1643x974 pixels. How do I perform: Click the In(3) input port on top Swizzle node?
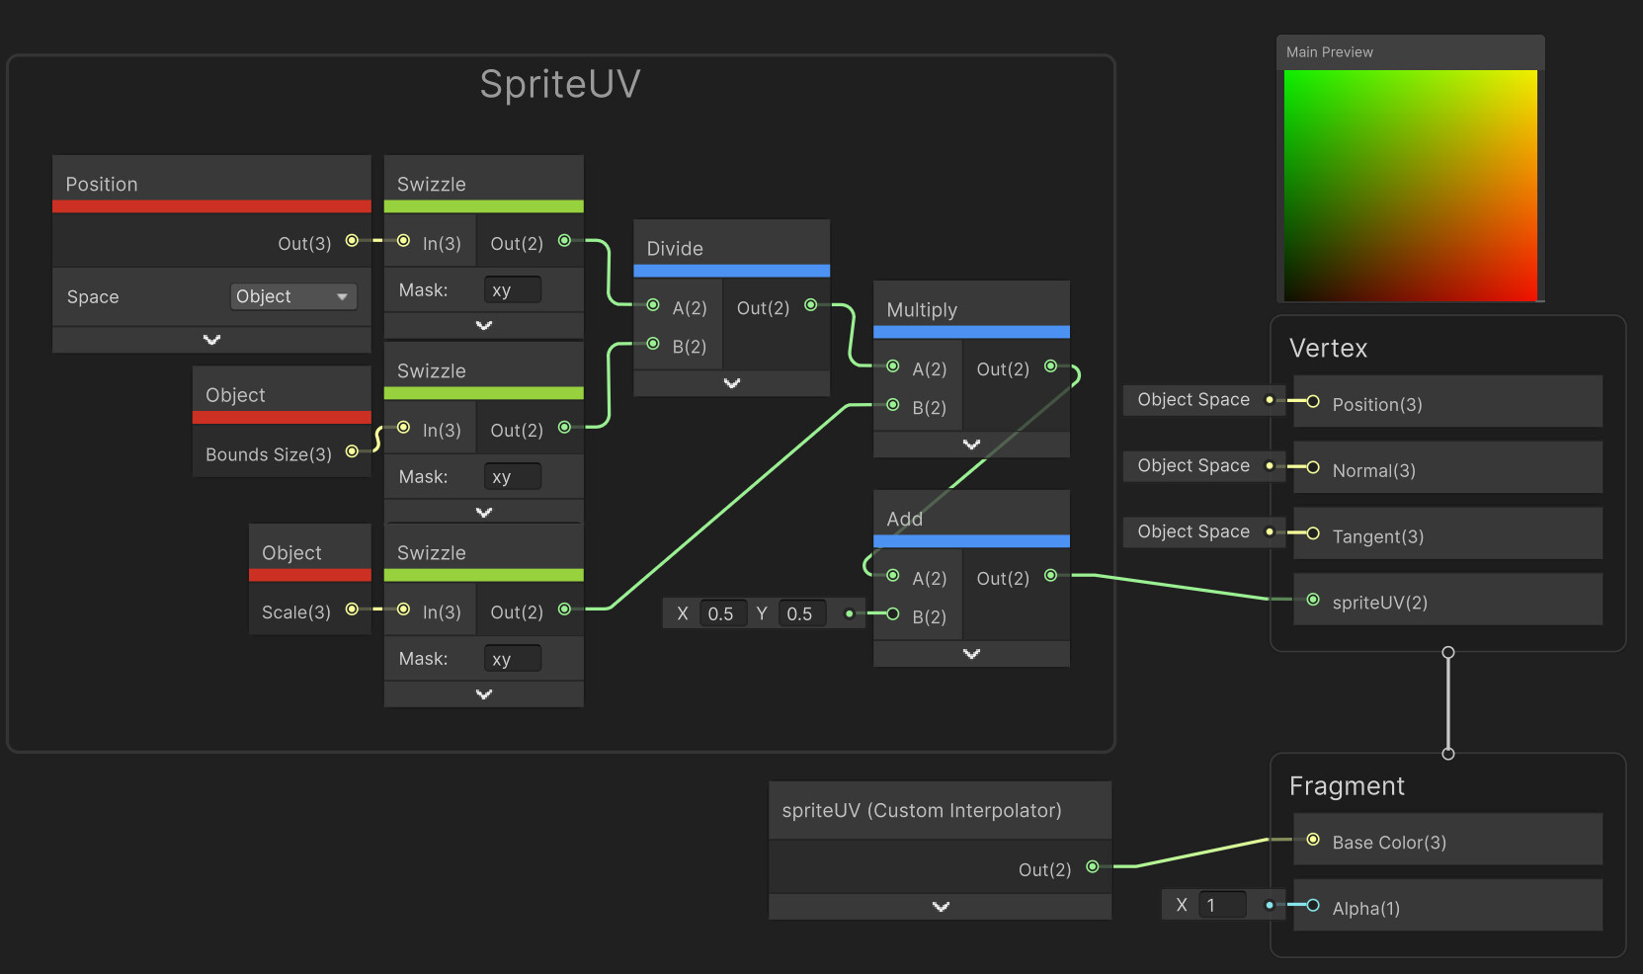click(x=403, y=240)
